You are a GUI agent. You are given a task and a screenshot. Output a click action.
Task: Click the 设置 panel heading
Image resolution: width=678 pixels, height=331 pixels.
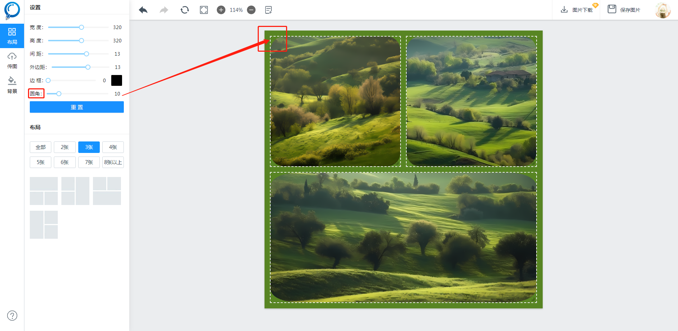35,7
